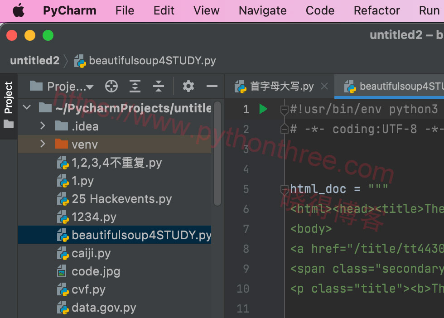
Task: Click the Python icon on 首字母大写.py tab
Action: point(241,87)
